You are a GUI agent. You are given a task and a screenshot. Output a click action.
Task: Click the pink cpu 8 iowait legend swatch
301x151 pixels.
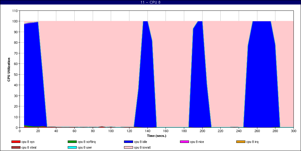point(129,148)
